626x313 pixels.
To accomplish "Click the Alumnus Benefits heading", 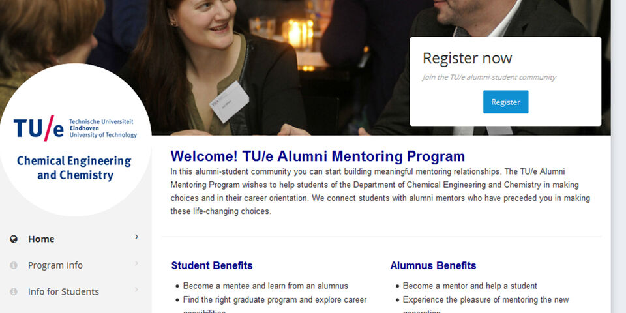I will click(433, 265).
